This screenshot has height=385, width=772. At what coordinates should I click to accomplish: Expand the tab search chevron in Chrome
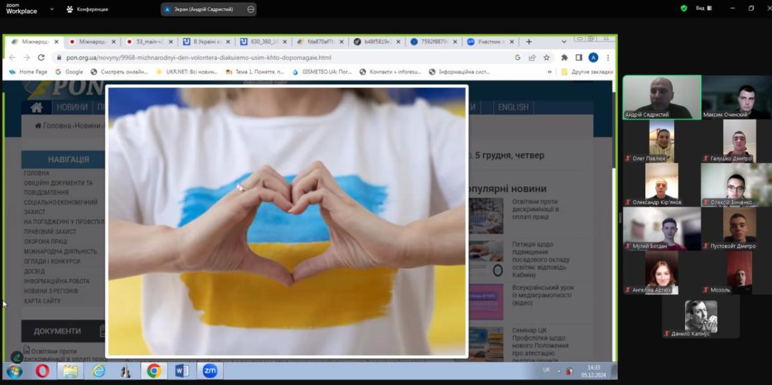tap(564, 42)
